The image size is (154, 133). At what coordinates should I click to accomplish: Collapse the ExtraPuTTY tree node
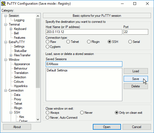[x=6, y=42]
